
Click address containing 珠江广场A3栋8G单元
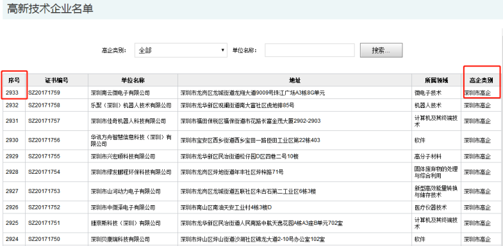click(253, 93)
